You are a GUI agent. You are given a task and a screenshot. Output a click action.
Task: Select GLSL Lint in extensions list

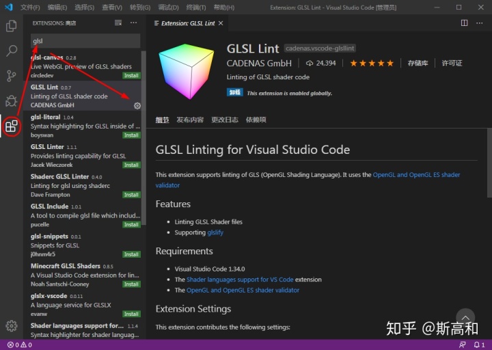(x=83, y=96)
